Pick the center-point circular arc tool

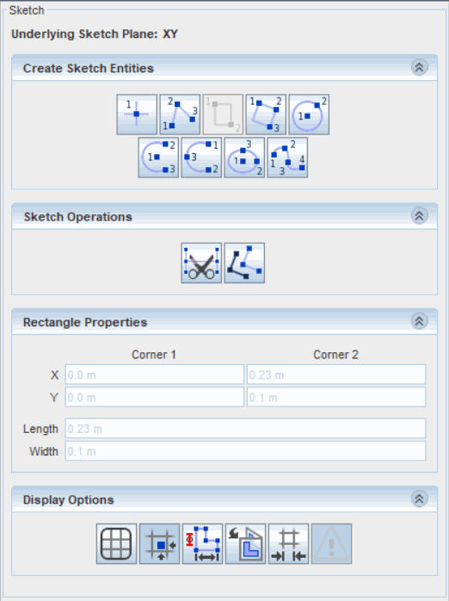(x=158, y=158)
